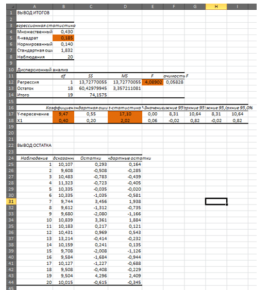Click residual 4,296 for observation 19

point(91,276)
